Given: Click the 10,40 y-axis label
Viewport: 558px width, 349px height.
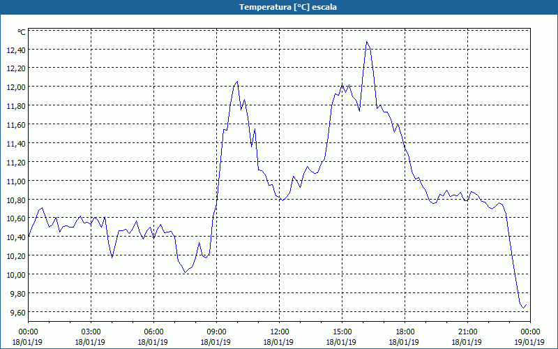Looking at the screenshot, I should pyautogui.click(x=16, y=237).
